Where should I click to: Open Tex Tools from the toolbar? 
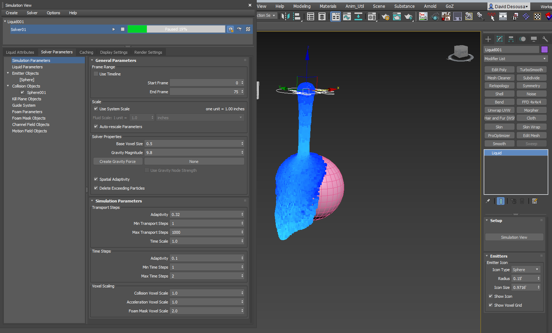tap(423, 16)
